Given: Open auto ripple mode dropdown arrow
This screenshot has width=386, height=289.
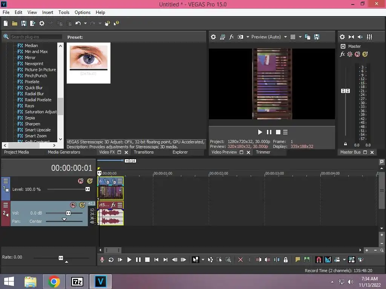Looking at the screenshot, I should pos(344,260).
